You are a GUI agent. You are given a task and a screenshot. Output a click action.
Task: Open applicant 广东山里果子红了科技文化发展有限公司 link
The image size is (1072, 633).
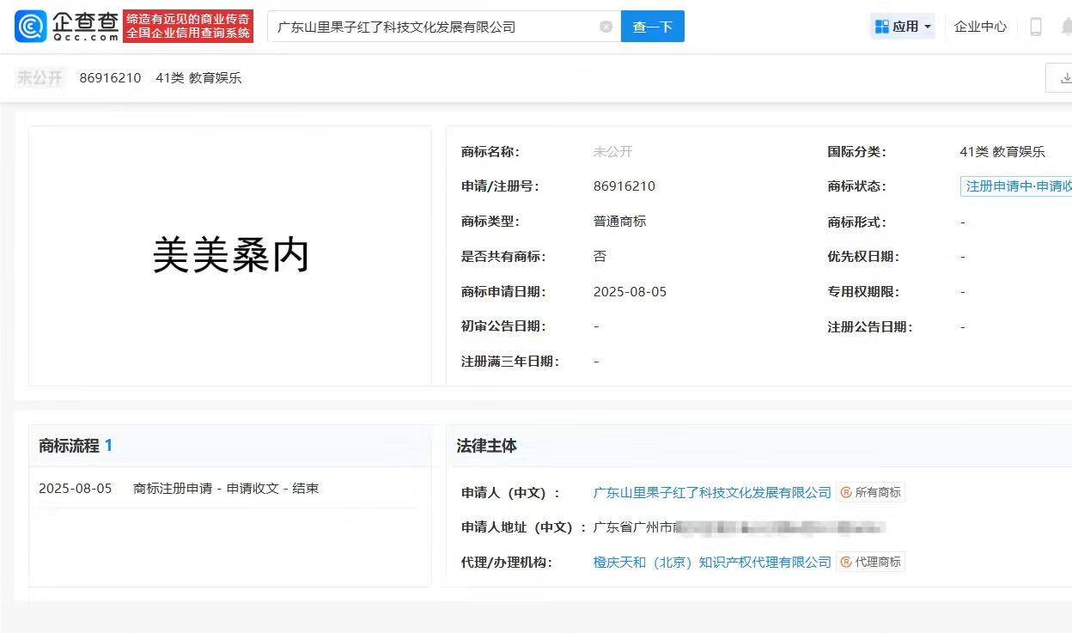click(712, 492)
